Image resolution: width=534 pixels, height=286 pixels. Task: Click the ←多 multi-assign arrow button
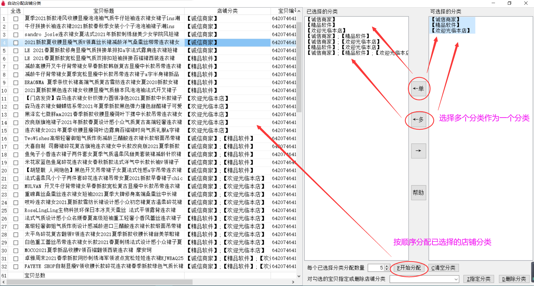pos(418,120)
